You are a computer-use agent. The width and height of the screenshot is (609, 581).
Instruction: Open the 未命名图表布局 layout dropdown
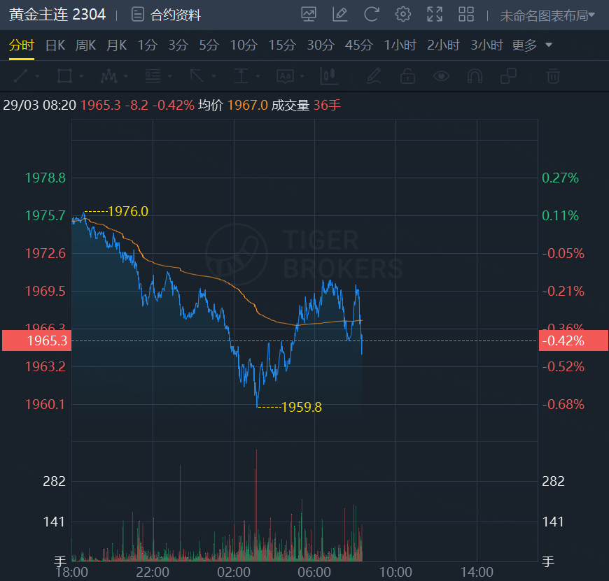(x=547, y=15)
